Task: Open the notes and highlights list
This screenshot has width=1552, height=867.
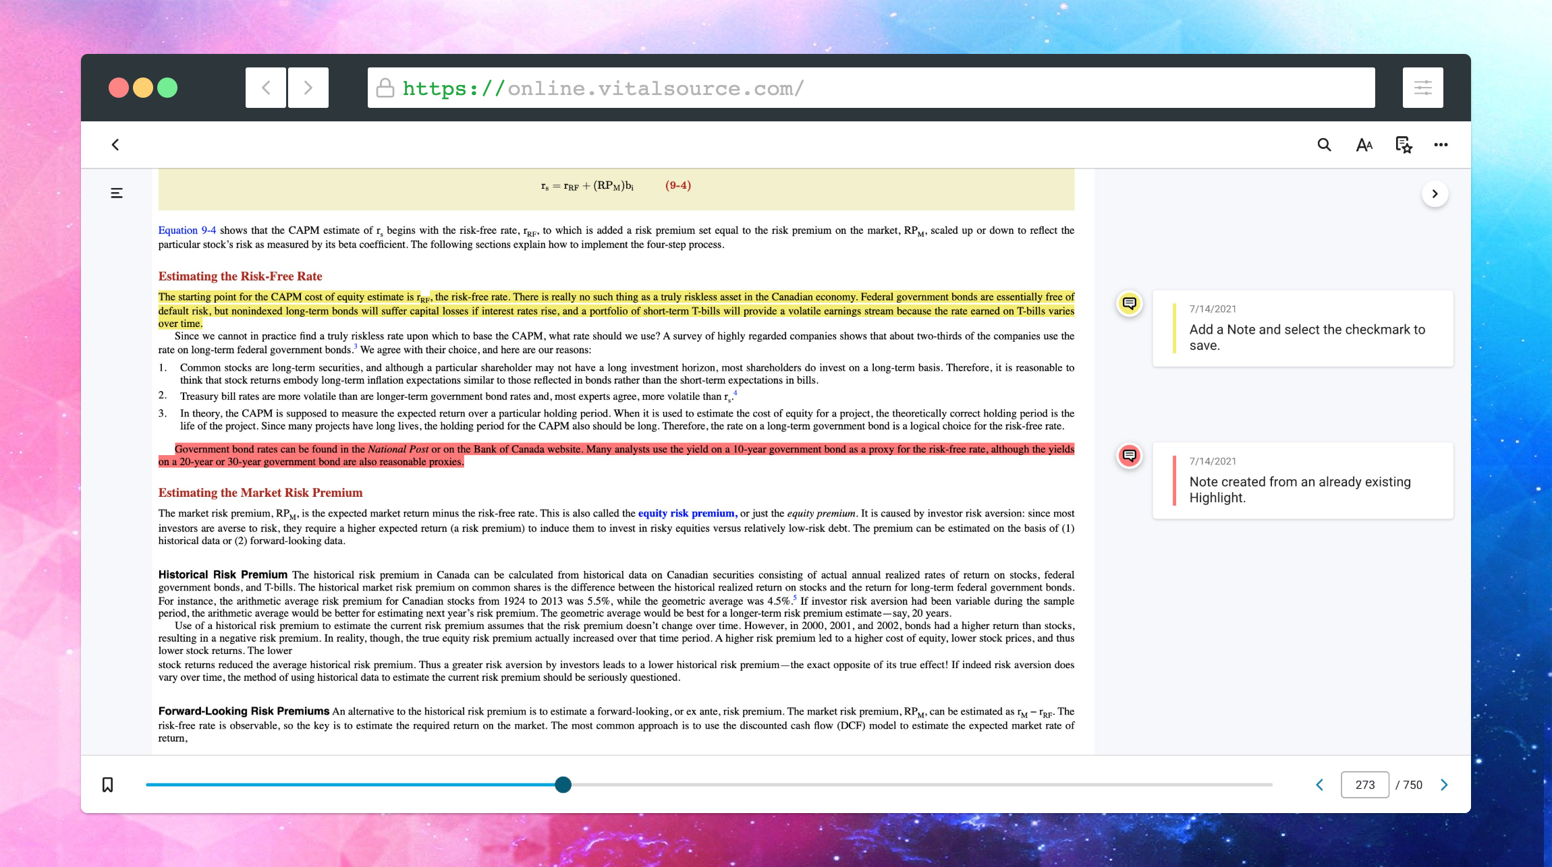Action: [1402, 144]
